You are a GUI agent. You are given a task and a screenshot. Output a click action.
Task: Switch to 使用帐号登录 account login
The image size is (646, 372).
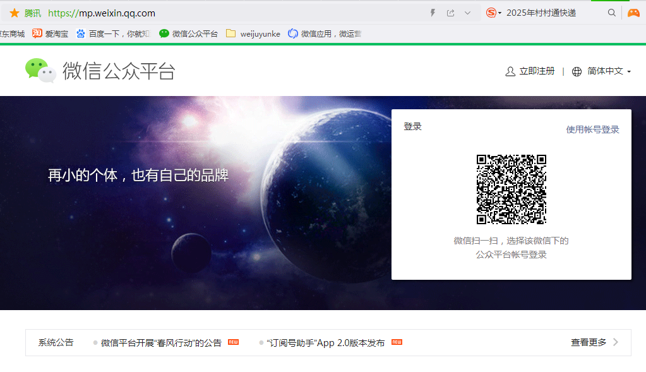point(592,129)
